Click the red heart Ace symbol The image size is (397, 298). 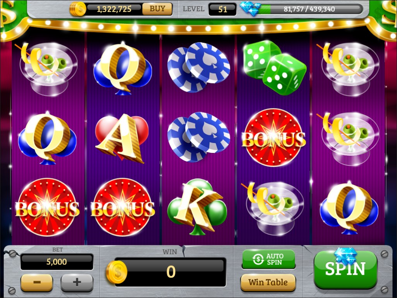(x=122, y=138)
